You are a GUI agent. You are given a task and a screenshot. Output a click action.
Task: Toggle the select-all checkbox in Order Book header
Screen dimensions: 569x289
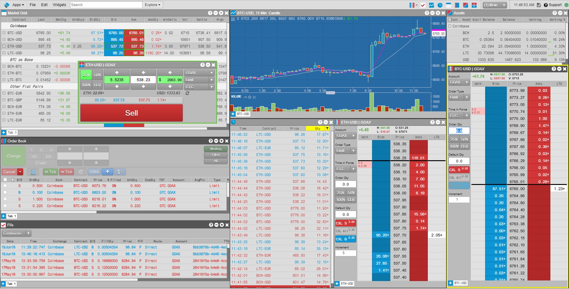click(5, 180)
